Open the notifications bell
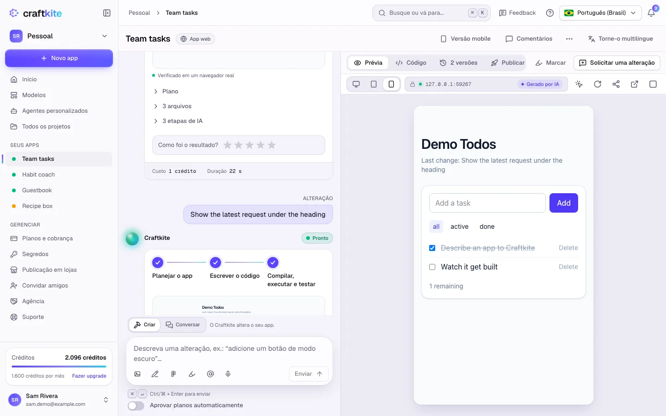 click(x=651, y=13)
